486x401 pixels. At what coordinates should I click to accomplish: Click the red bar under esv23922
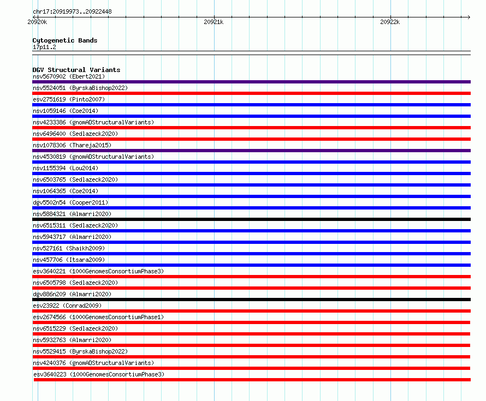click(251, 311)
